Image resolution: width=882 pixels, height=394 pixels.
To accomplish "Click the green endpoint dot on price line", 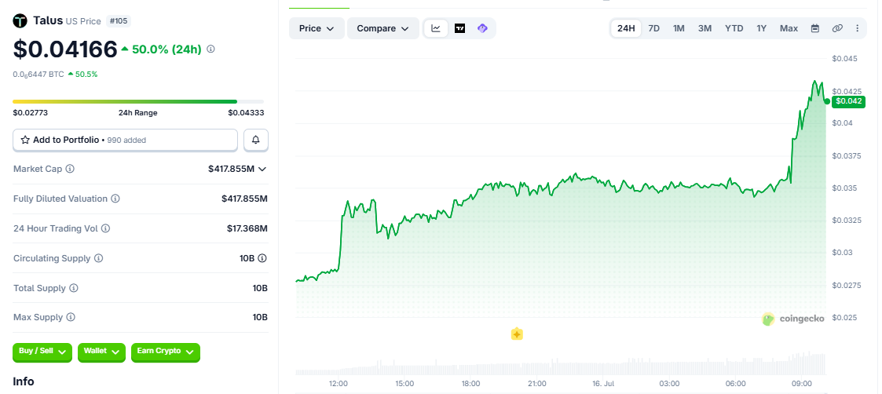I will coord(826,101).
